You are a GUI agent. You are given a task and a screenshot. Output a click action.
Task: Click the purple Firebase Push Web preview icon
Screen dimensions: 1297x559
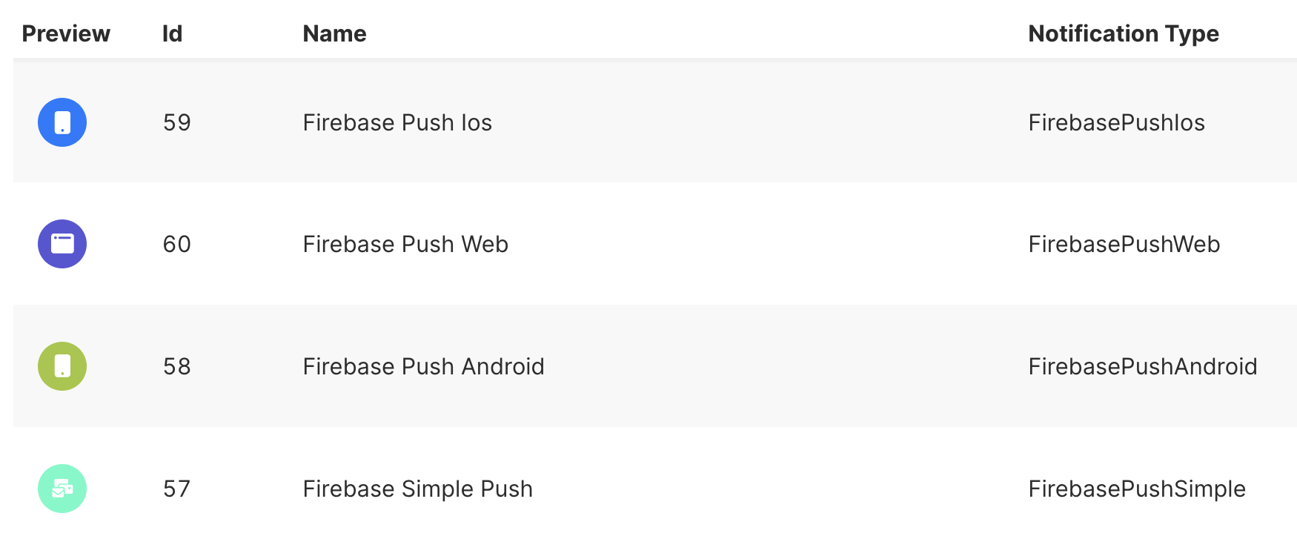click(x=62, y=244)
